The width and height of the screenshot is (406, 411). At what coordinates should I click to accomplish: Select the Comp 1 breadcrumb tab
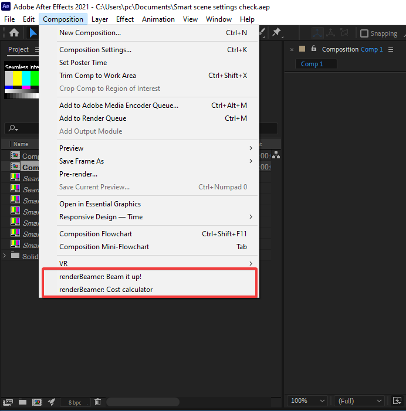coord(316,64)
